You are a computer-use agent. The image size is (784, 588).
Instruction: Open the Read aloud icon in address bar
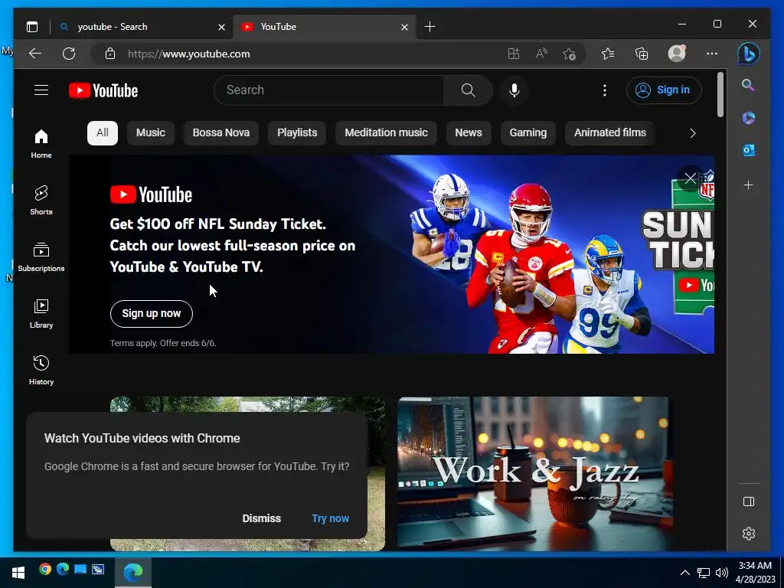[541, 54]
